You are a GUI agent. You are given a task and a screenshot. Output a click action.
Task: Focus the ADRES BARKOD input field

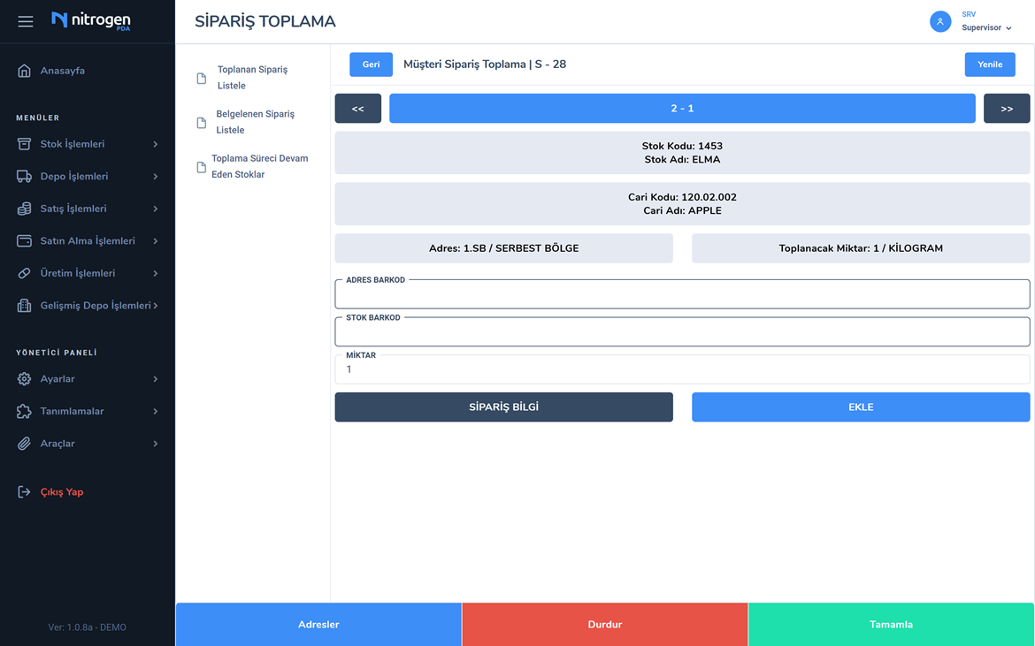[682, 294]
